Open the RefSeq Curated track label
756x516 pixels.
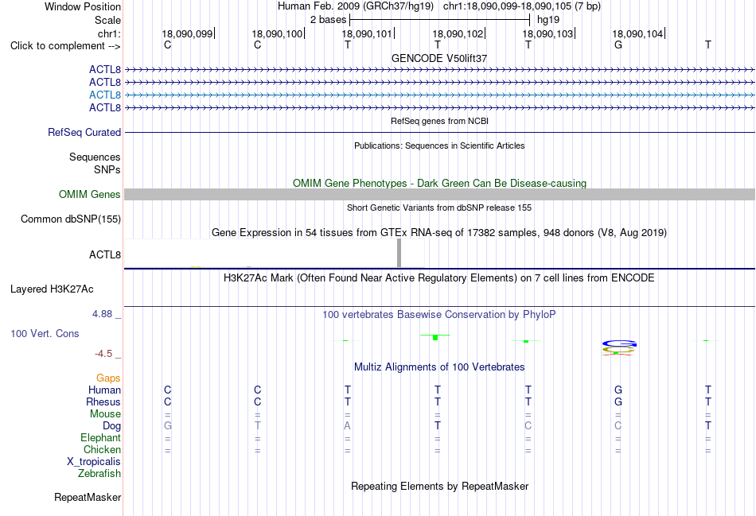[x=84, y=133]
